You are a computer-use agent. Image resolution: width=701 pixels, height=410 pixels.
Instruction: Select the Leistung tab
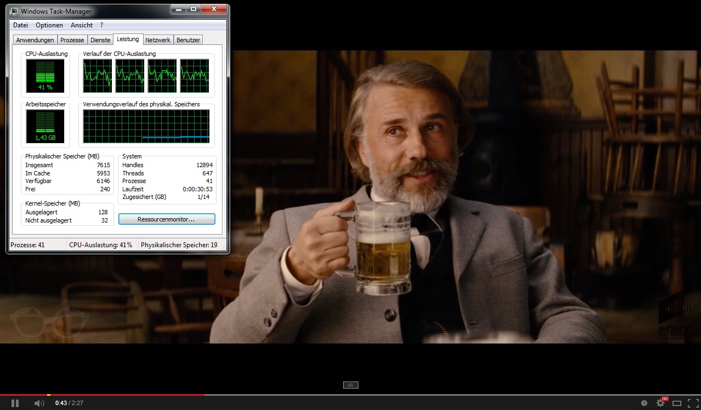[128, 39]
